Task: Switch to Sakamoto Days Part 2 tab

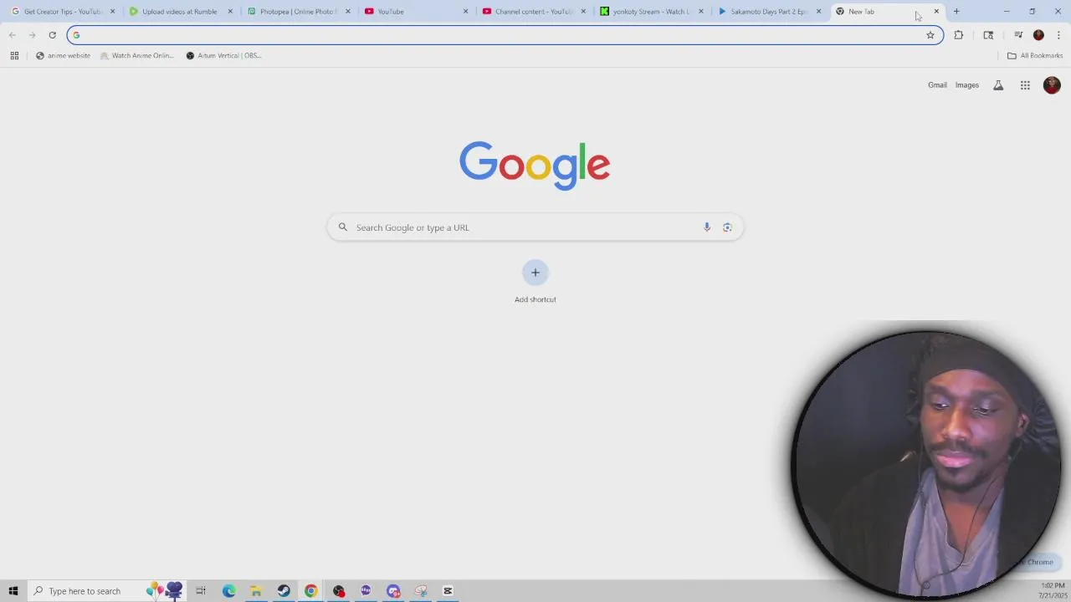Action: click(x=768, y=12)
